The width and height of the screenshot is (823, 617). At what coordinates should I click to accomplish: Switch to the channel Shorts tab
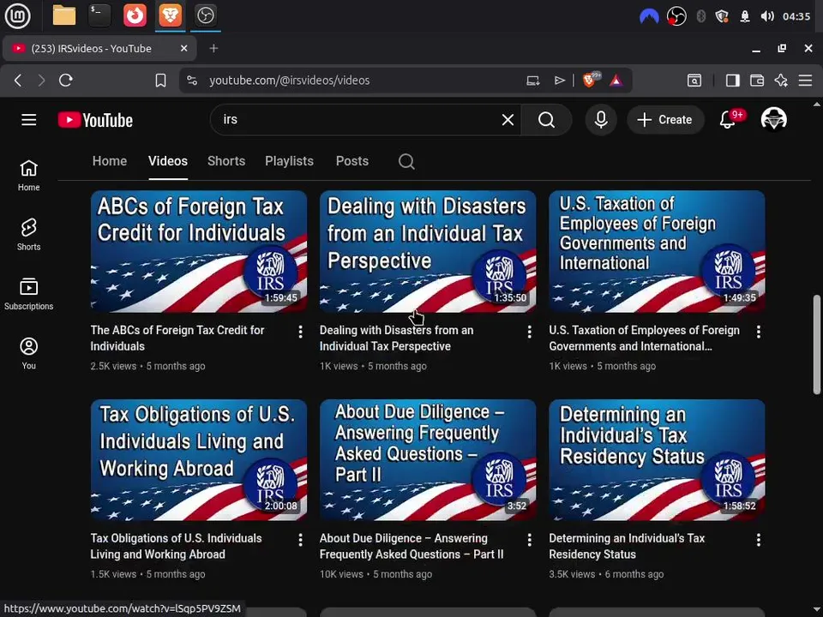tap(226, 161)
